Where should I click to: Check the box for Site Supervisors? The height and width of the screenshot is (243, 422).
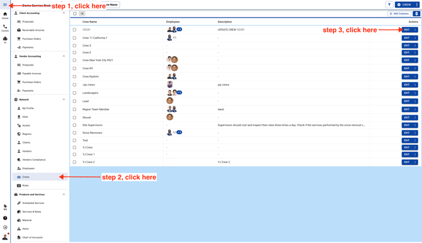pos(74,125)
